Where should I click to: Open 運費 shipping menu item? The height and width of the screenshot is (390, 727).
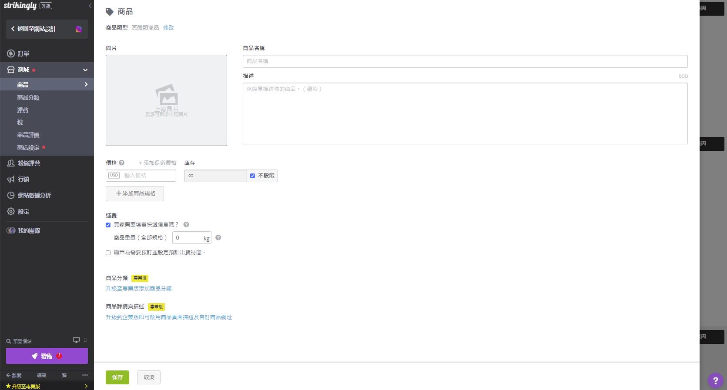[x=23, y=110]
